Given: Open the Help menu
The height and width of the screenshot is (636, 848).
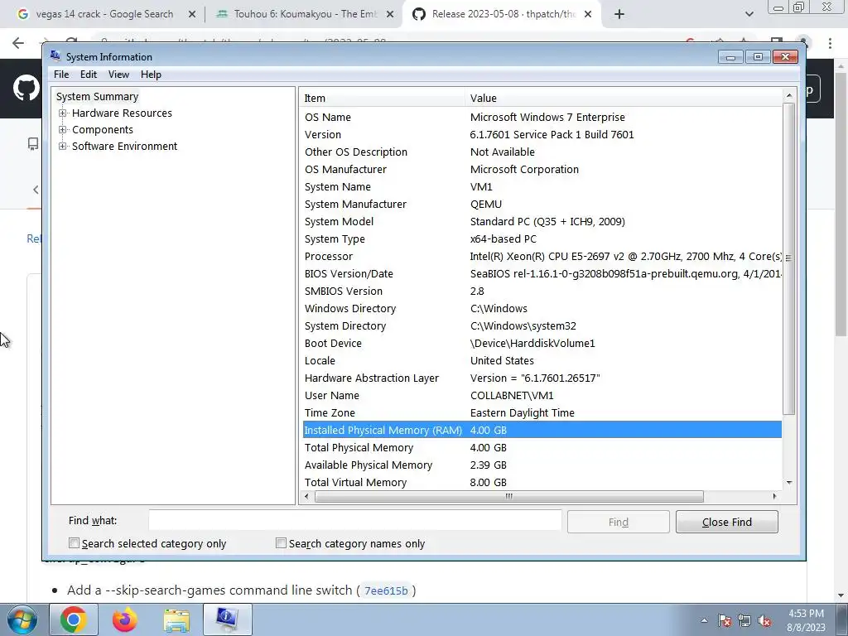Looking at the screenshot, I should 151,75.
